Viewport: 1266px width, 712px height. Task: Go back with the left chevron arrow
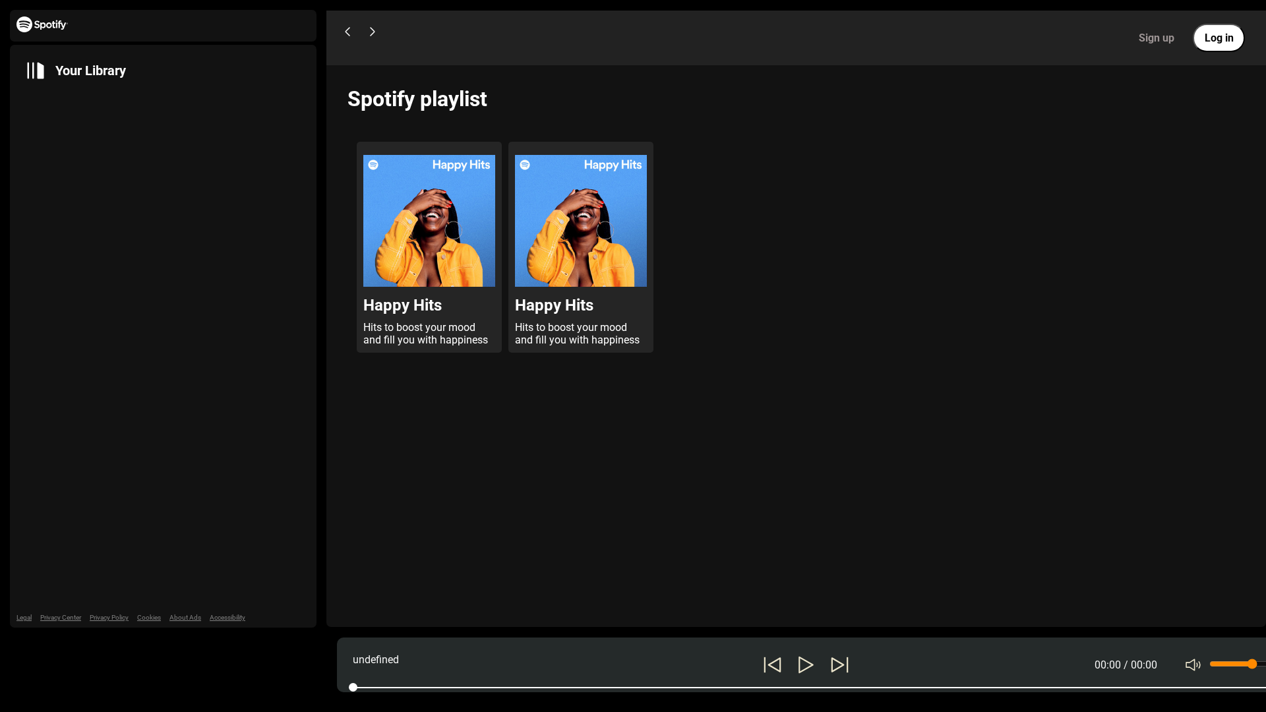(347, 32)
